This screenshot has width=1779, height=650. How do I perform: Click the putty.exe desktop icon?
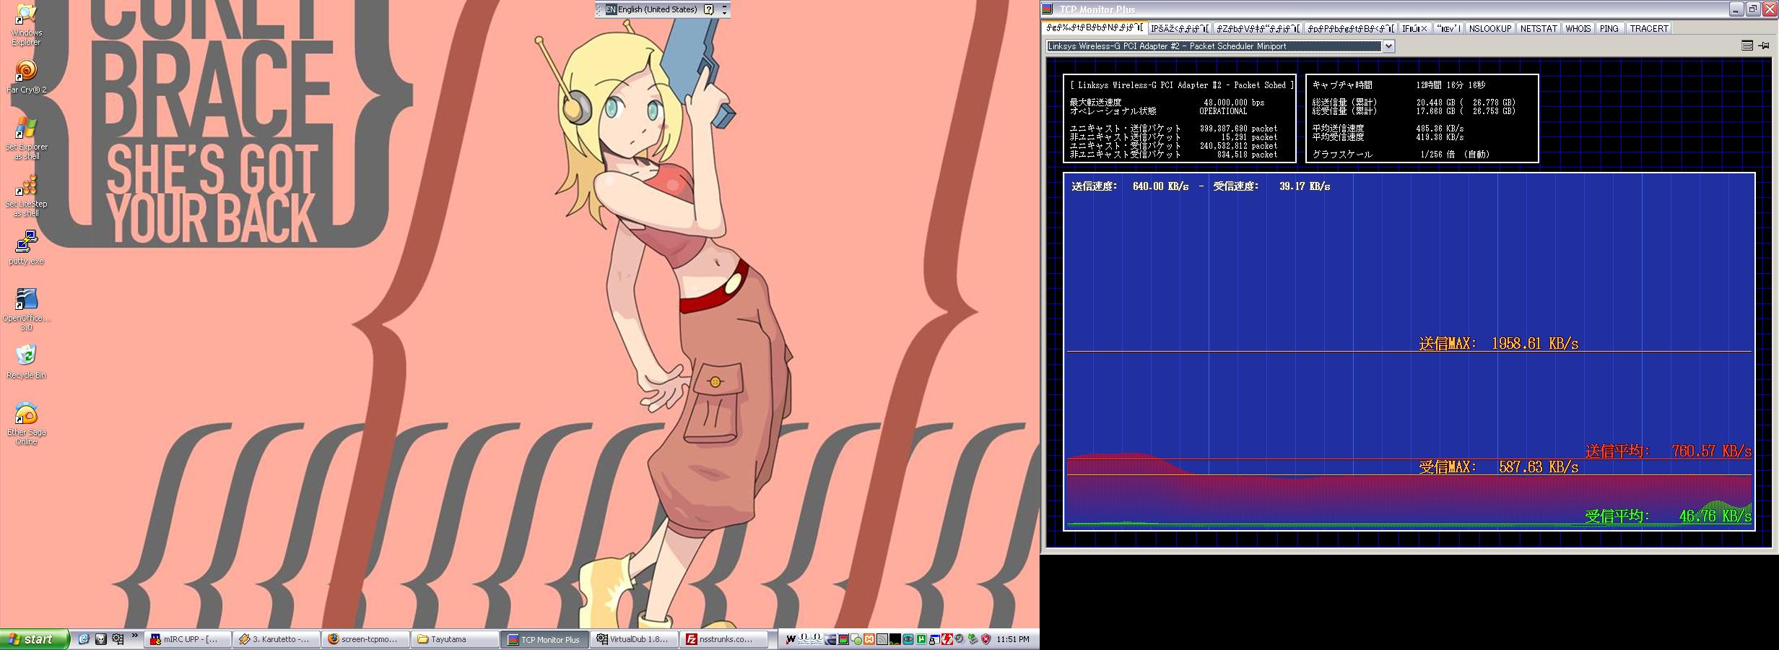pyautogui.click(x=26, y=248)
